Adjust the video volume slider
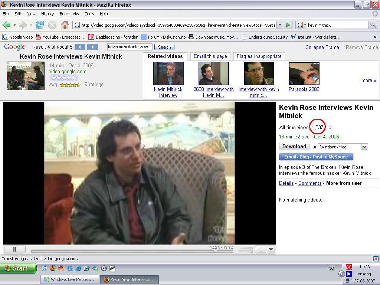The image size is (380, 285). [x=245, y=250]
